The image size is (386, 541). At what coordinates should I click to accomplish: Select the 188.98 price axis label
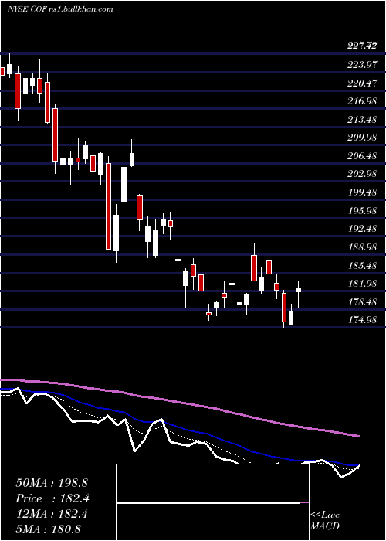tap(362, 247)
